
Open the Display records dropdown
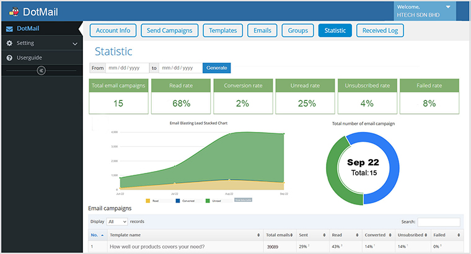[x=117, y=221]
